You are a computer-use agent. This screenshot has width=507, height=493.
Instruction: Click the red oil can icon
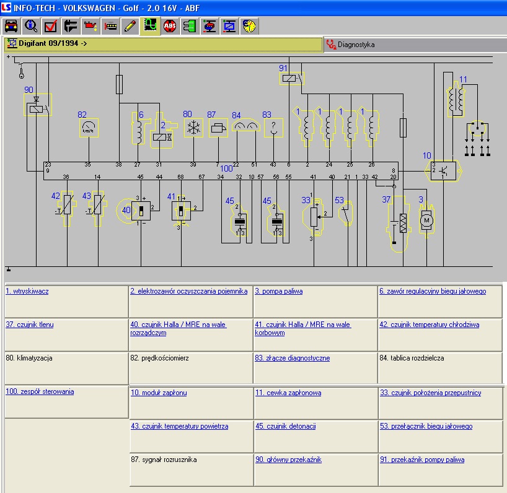(90, 26)
